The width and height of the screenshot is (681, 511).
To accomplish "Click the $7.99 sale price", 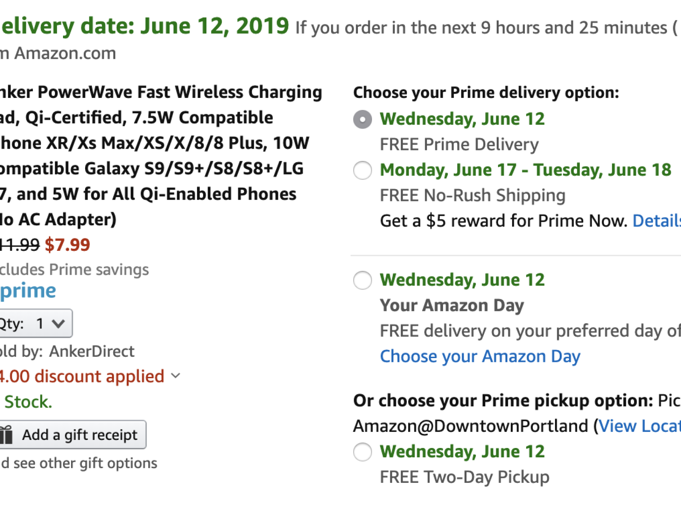I will 67,245.
